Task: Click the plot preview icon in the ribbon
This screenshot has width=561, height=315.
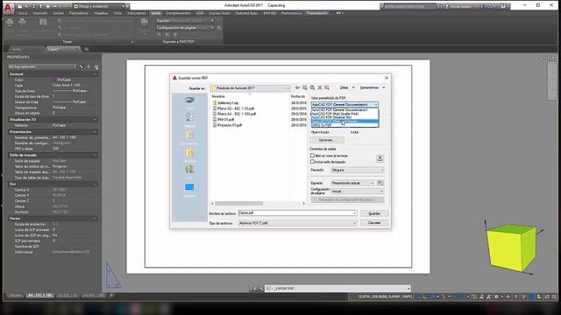Action: pos(43,23)
